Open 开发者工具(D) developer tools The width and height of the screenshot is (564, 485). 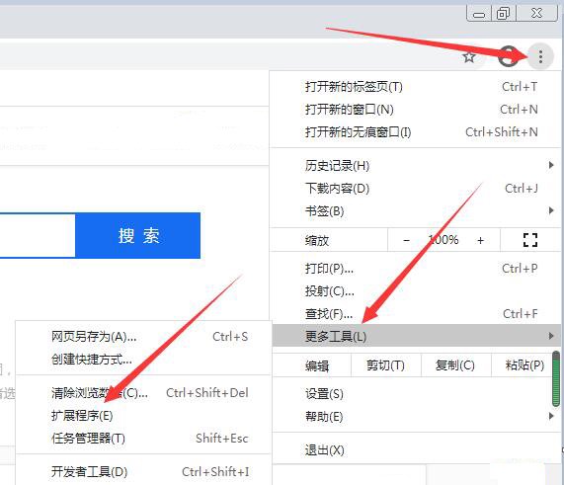click(143, 472)
